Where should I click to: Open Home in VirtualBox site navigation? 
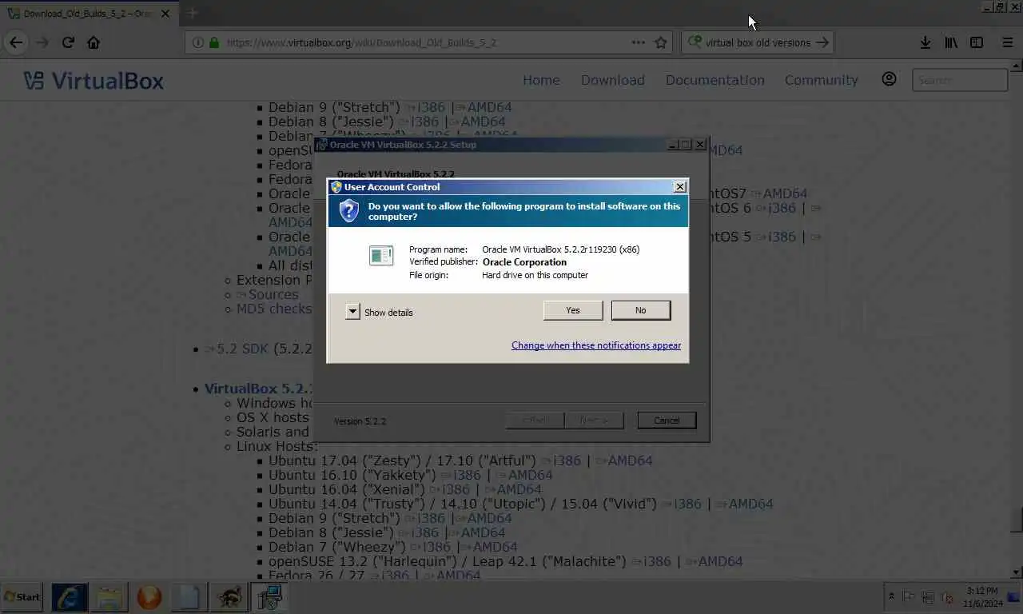click(x=541, y=80)
